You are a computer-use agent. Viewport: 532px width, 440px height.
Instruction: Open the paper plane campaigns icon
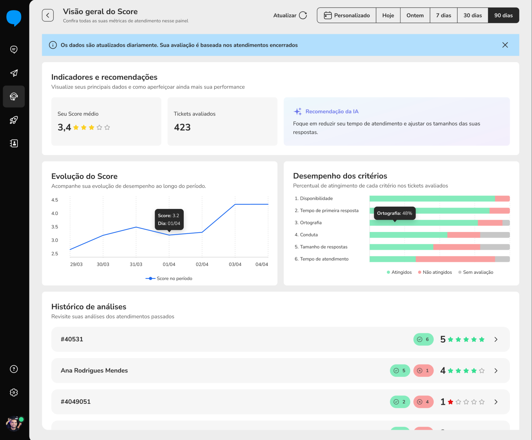14,73
